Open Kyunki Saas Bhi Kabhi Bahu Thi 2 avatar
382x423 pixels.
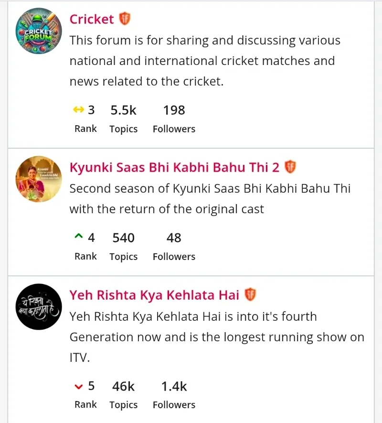[39, 179]
